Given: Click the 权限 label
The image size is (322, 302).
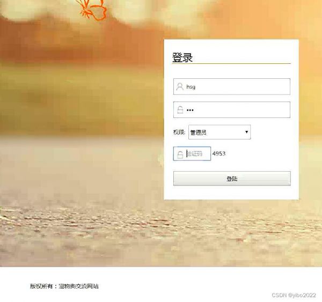Looking at the screenshot, I should (x=179, y=132).
